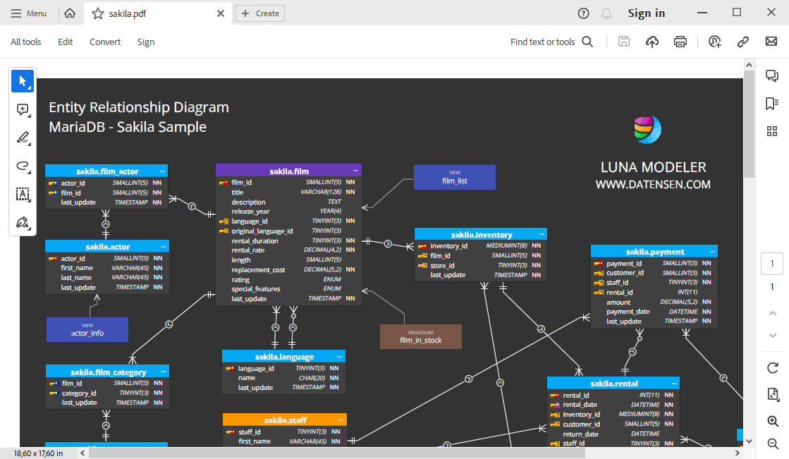Click the share with others icon
789x459 pixels.
click(714, 42)
